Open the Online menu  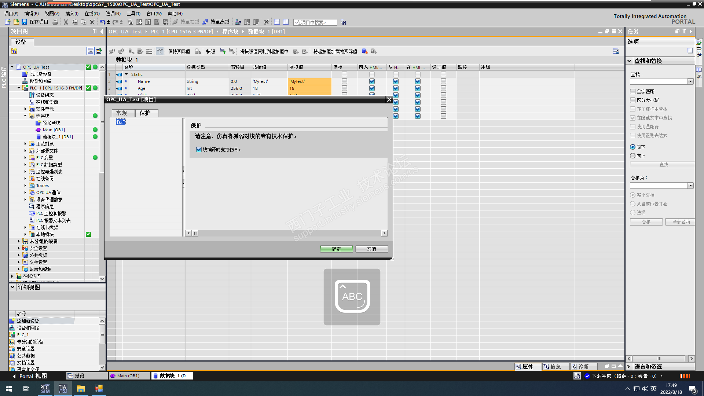(92, 14)
